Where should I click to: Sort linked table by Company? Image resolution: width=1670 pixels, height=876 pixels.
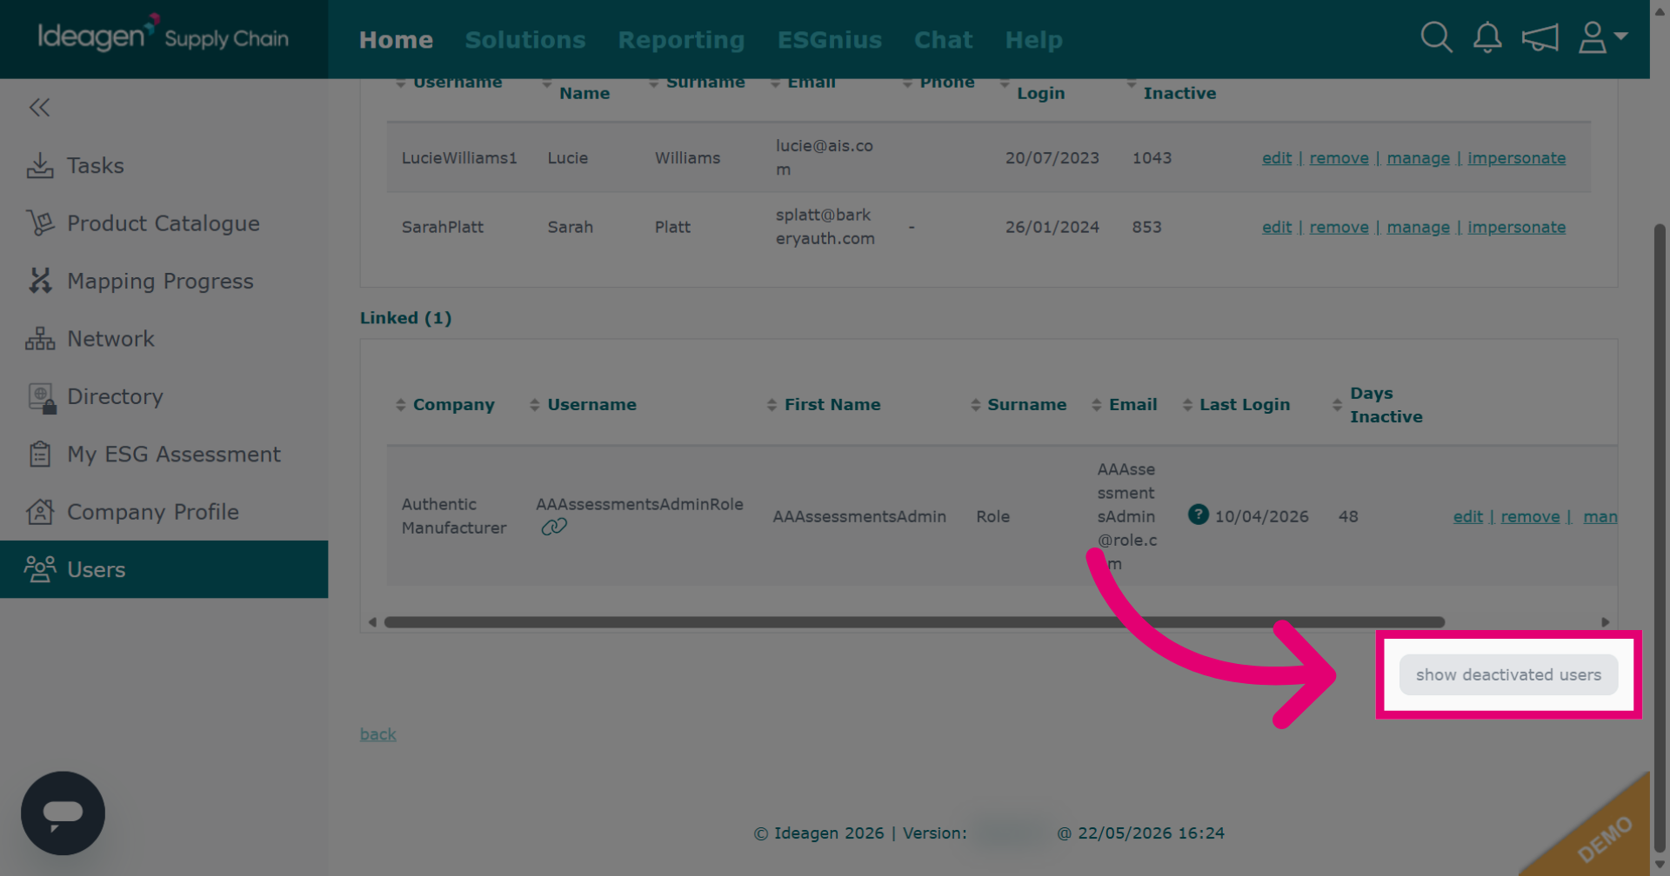coord(445,405)
